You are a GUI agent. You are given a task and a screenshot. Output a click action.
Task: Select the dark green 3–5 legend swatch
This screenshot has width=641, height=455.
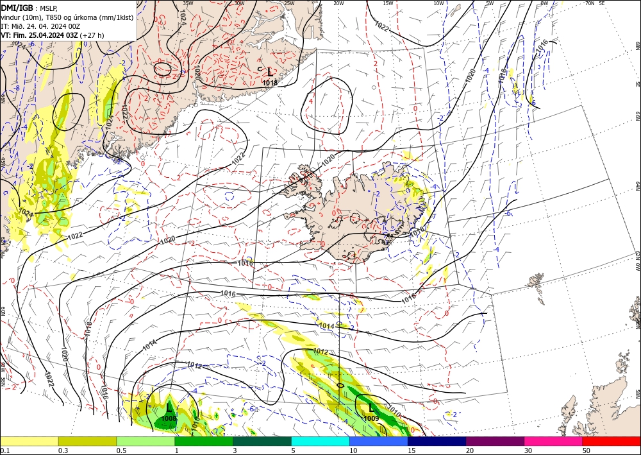click(262, 441)
